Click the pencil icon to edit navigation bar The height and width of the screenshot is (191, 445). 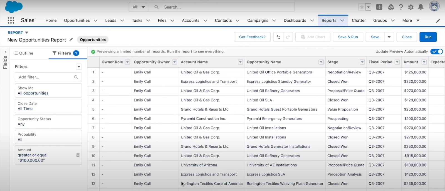click(438, 21)
